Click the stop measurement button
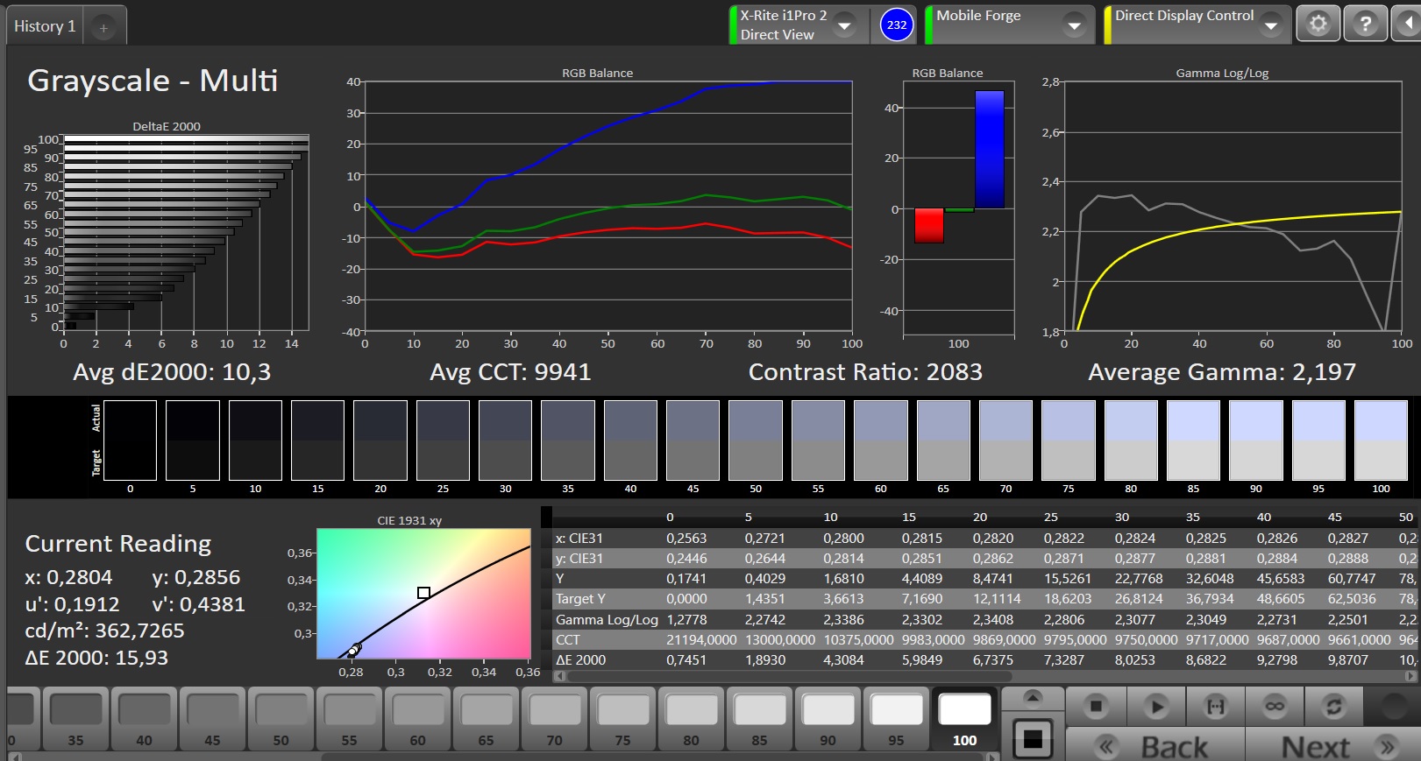The height and width of the screenshot is (761, 1421). [1096, 706]
